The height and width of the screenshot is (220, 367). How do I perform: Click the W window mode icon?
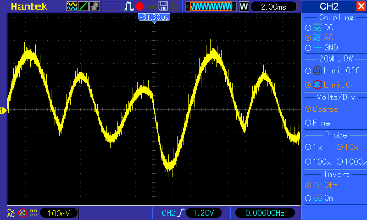point(244,6)
